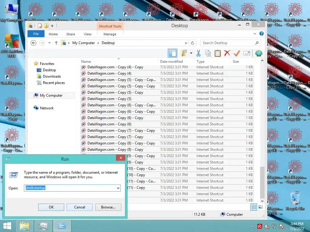The height and width of the screenshot is (232, 310).
Task: Open properties with the orange checkmark icon
Action: tap(237, 53)
